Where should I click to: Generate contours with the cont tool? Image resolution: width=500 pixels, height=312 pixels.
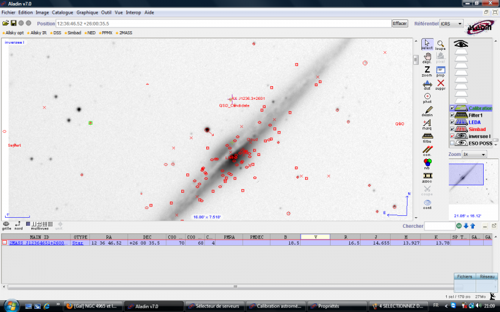click(427, 204)
